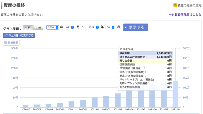Click the 2021/06 axis label

tap(152, 109)
